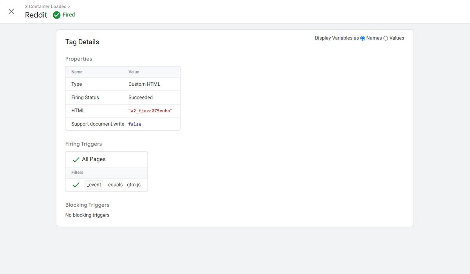Click the _event variable chip
The height and width of the screenshot is (274, 470).
click(x=94, y=185)
